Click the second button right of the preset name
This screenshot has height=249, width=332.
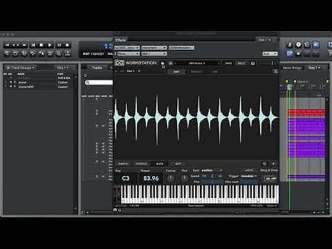(241, 63)
